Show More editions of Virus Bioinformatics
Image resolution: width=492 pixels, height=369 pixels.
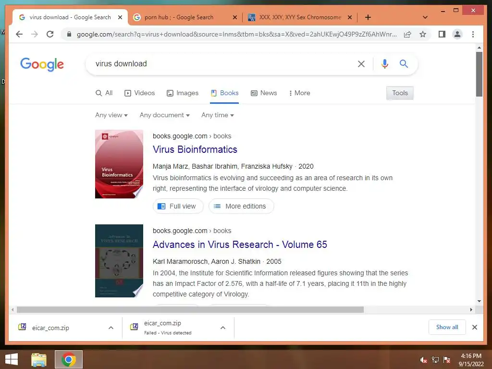(241, 206)
